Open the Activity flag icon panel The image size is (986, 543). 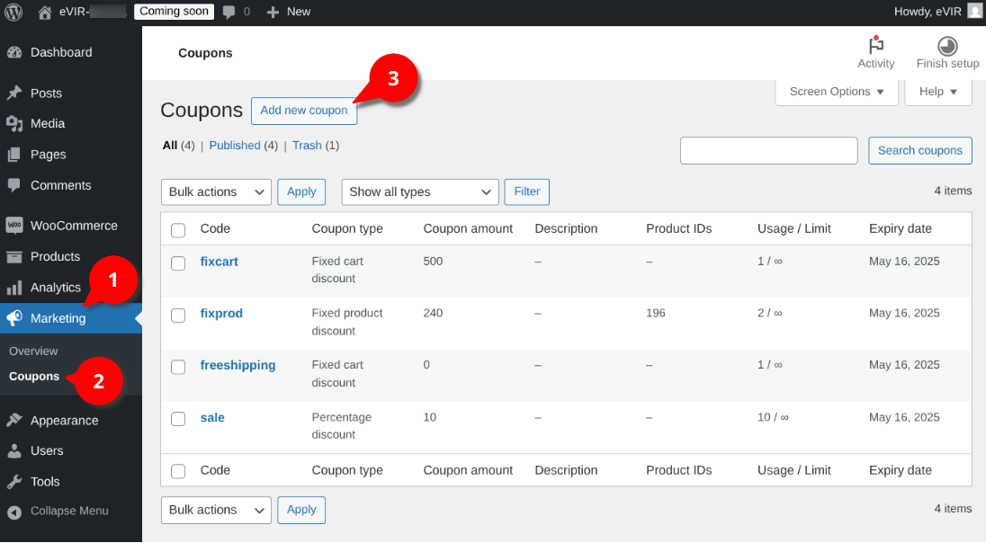pyautogui.click(x=876, y=45)
